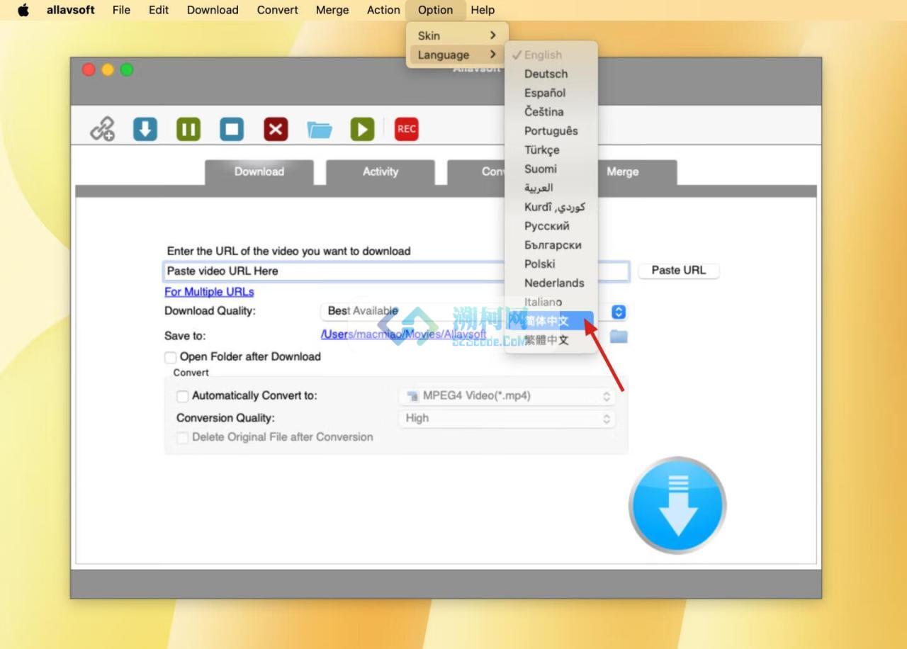Screen dimensions: 907x649
Task: Choose Italiano language
Action: pos(551,302)
